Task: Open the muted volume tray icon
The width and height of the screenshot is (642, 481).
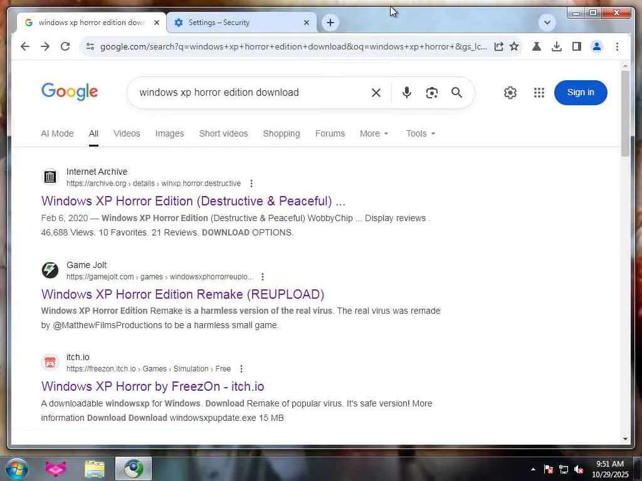Action: point(579,469)
